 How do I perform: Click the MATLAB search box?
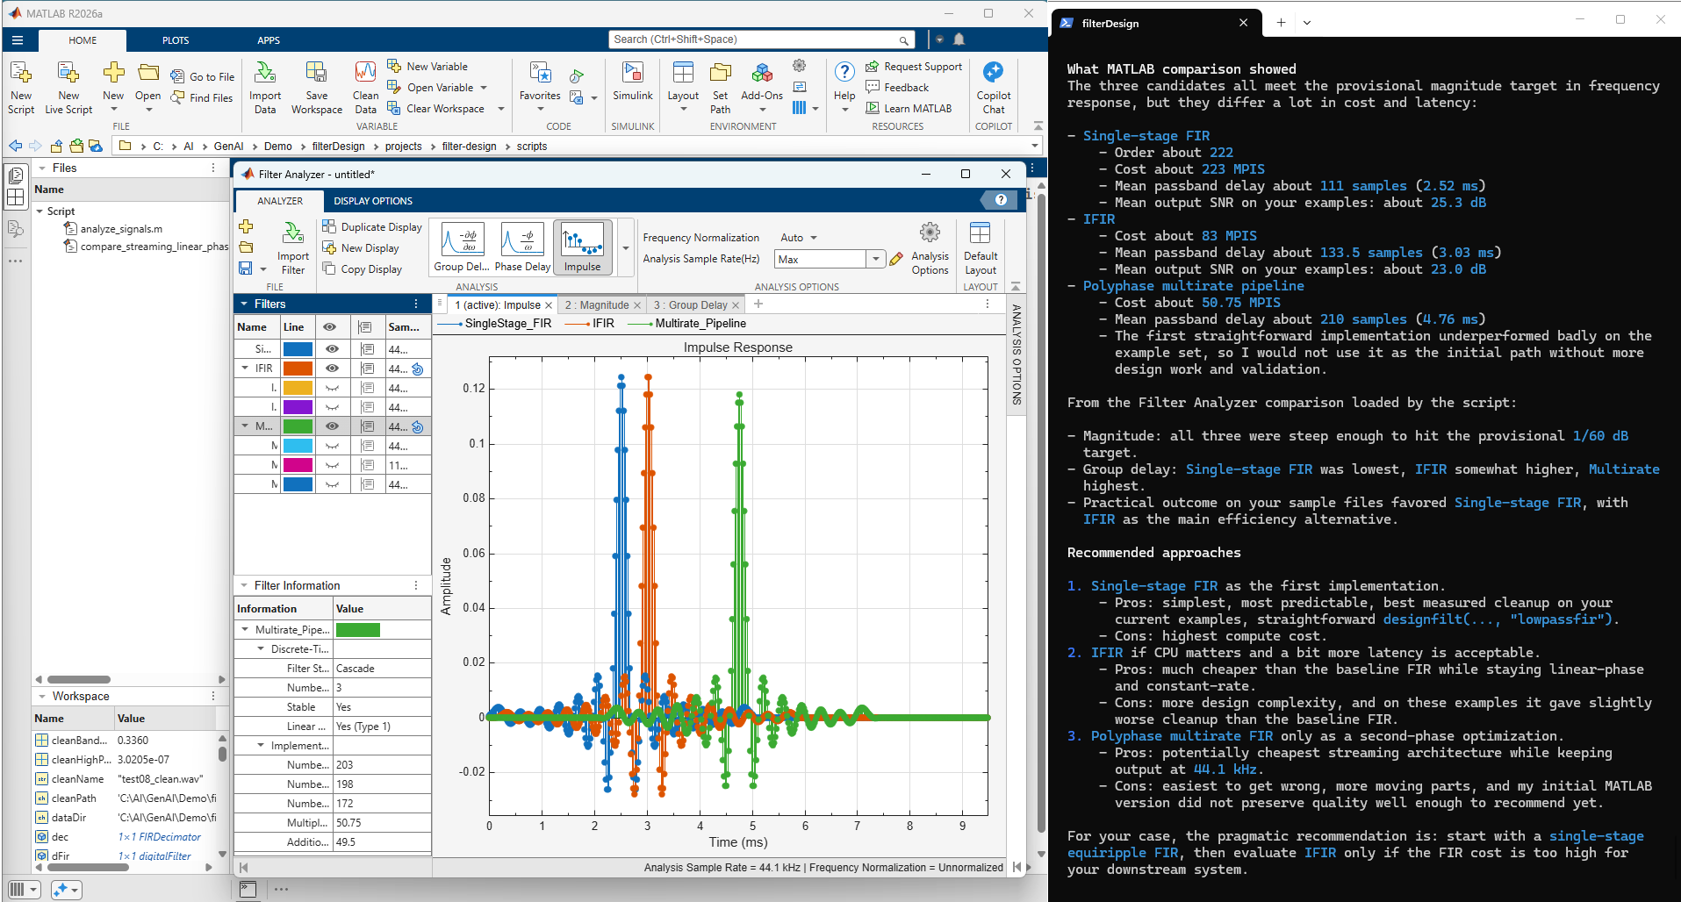[x=762, y=39]
